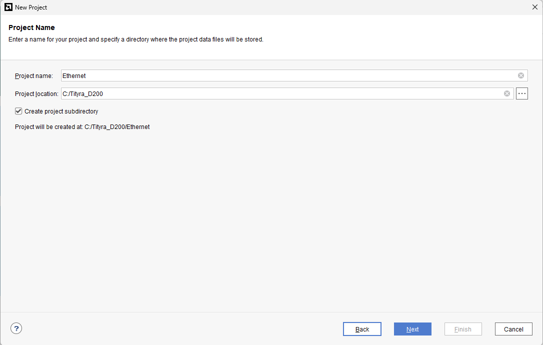Screen dimensions: 543x345
Task: Click the 'Project location:' label
Action: click(36, 94)
